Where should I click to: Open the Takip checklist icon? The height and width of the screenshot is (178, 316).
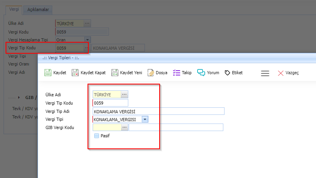tap(177, 73)
